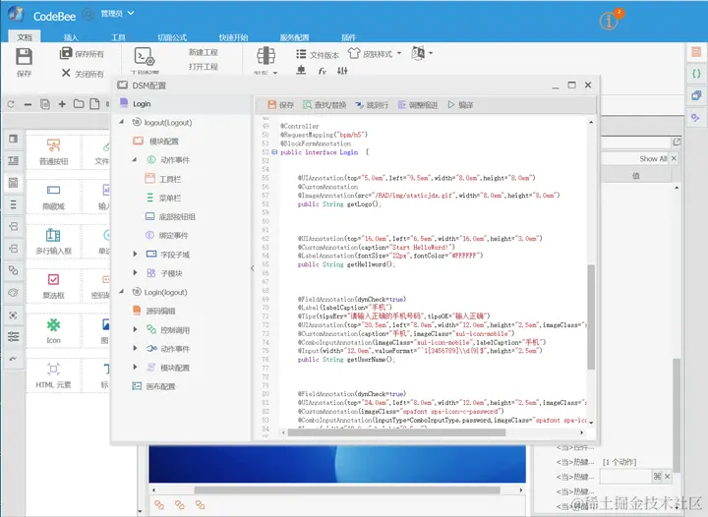
Task: Expand the 控制调用 tree node
Action: 135,330
